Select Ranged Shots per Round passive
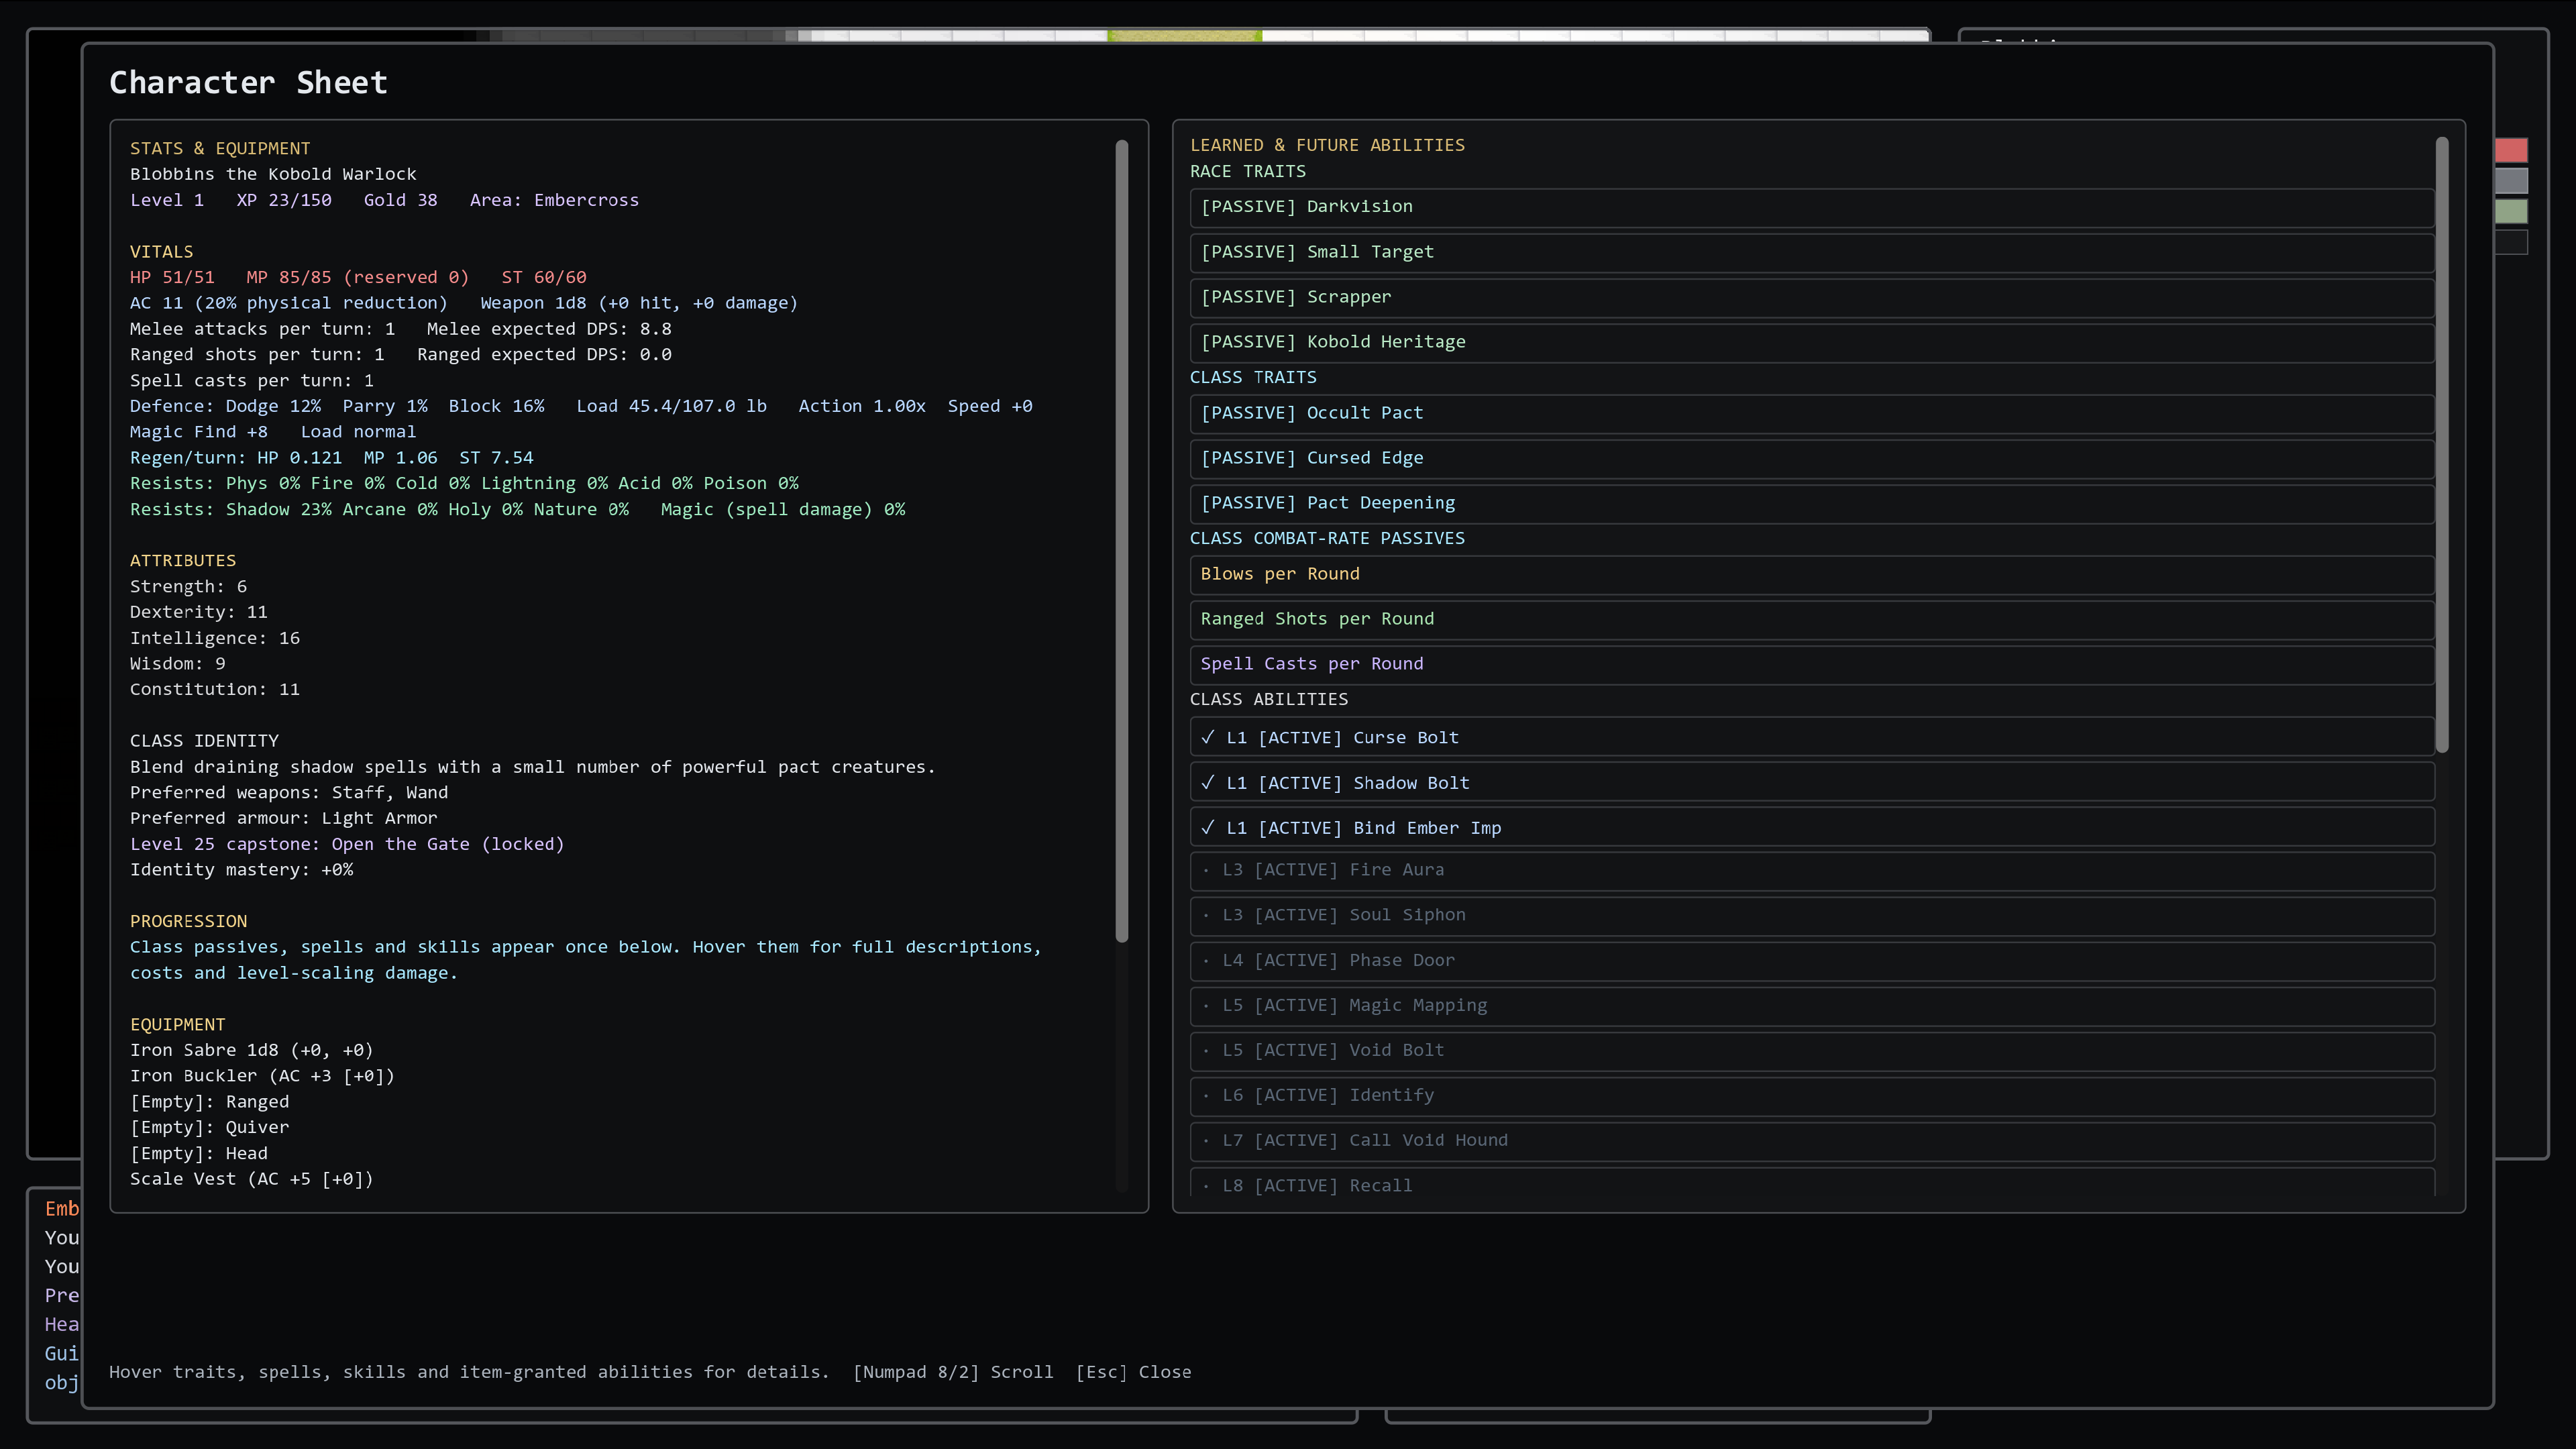The image size is (2576, 1449). 1811,619
